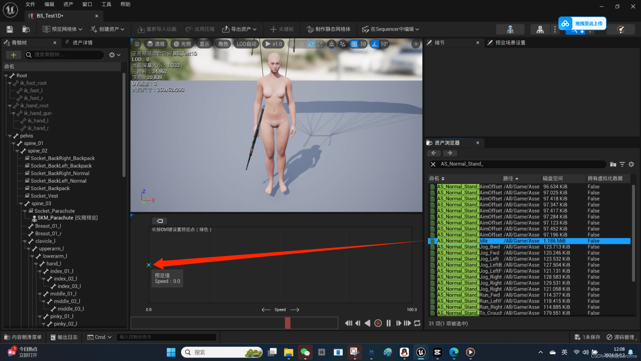Collapse the pelvis bone tree node
641x361 pixels.
pos(10,136)
